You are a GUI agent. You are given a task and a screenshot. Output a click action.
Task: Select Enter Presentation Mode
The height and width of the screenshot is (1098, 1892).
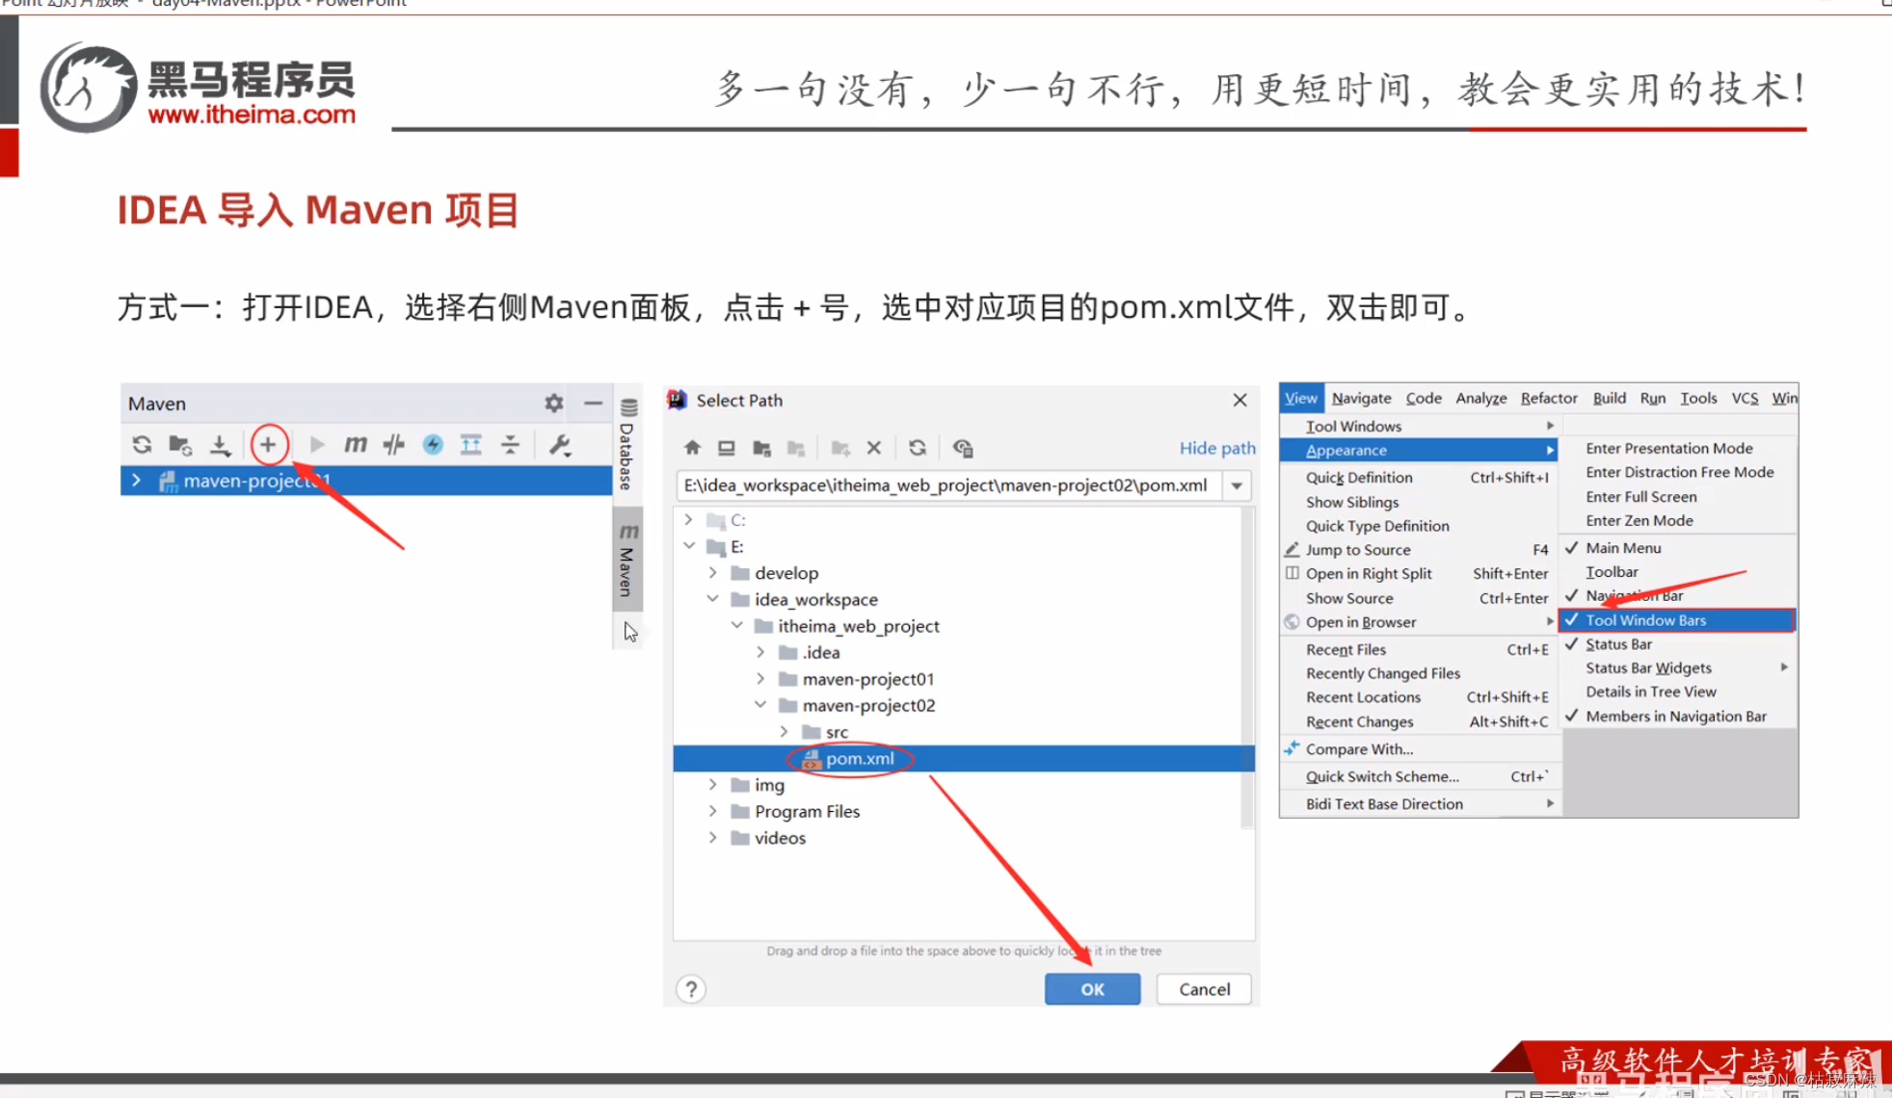tap(1667, 447)
